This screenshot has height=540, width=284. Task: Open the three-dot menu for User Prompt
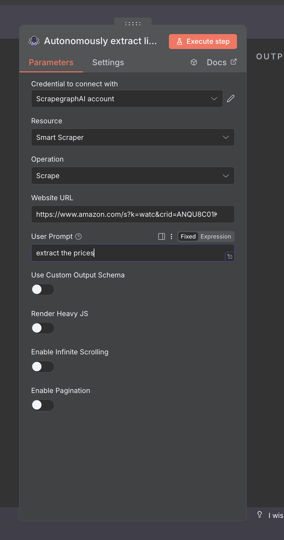click(x=171, y=237)
